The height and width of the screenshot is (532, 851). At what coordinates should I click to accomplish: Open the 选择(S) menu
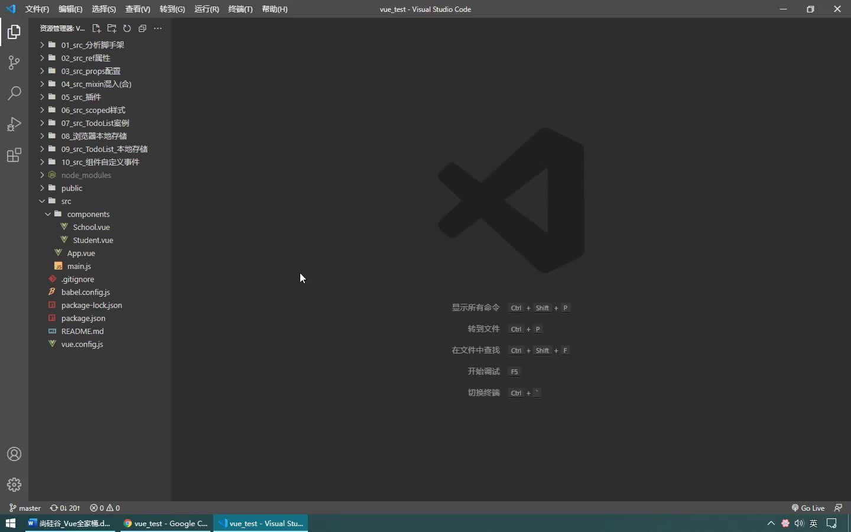[x=104, y=9]
